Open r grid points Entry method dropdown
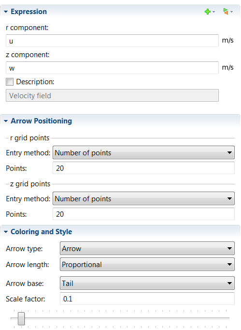The image size is (241, 330). [x=143, y=152]
